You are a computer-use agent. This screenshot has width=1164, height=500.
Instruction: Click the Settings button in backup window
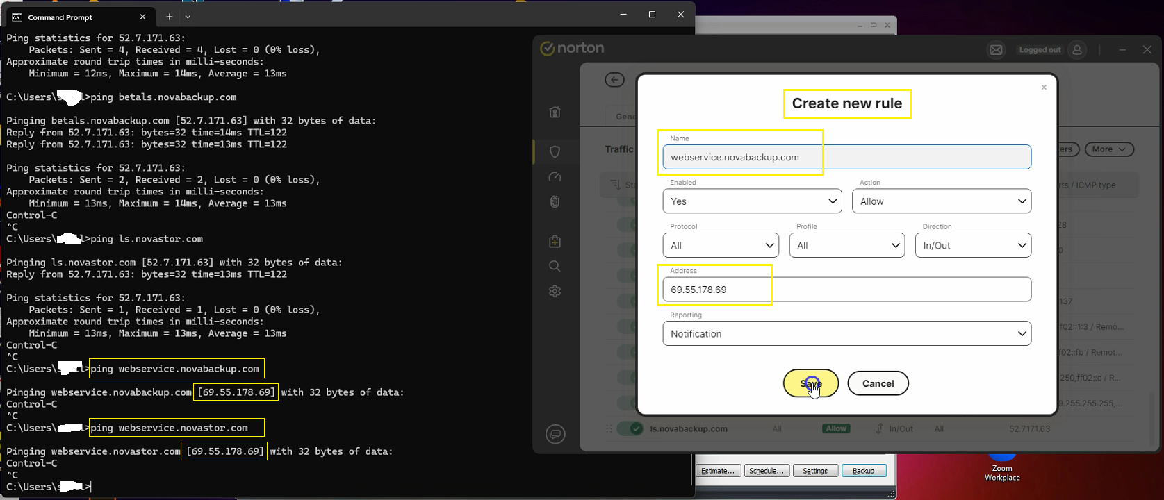pos(815,471)
